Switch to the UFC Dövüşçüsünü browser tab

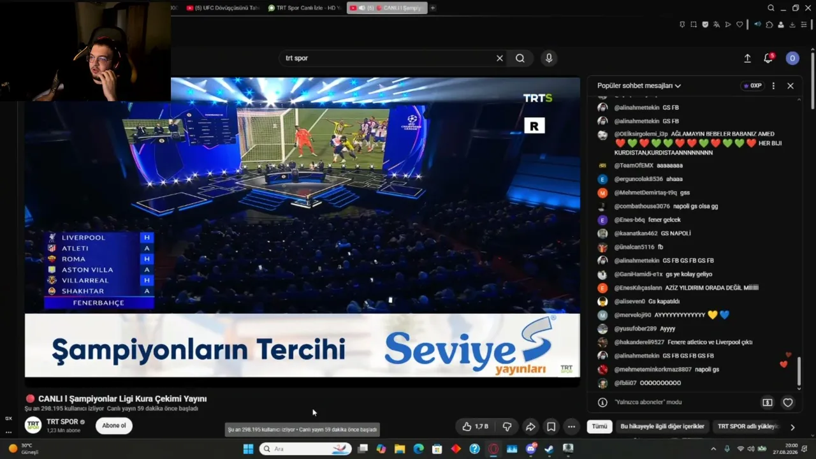click(x=223, y=8)
